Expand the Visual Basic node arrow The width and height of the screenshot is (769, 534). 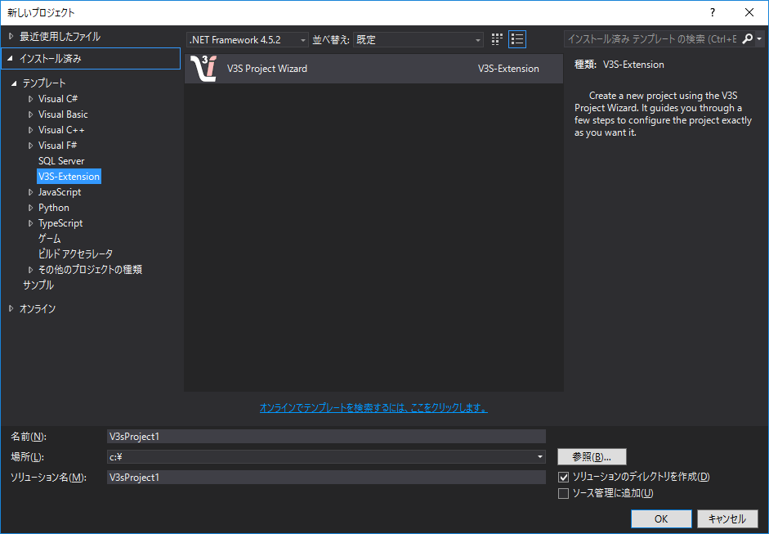pyautogui.click(x=30, y=114)
